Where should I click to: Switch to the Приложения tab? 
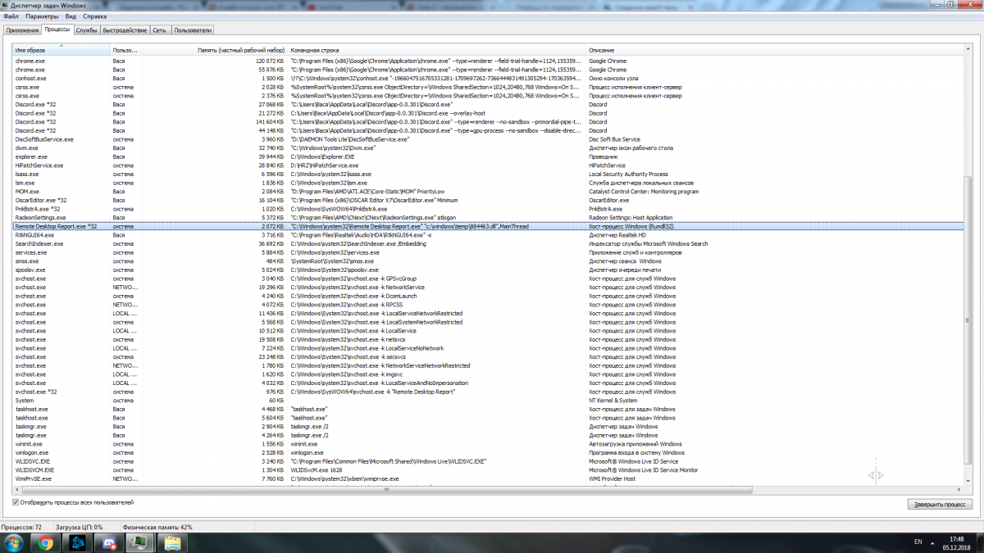point(21,30)
